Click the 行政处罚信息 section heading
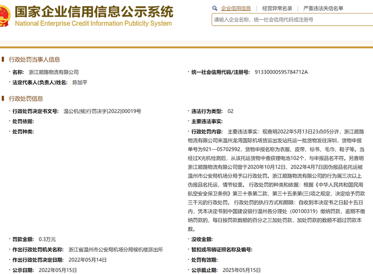The image size is (373, 274). tap(26, 98)
